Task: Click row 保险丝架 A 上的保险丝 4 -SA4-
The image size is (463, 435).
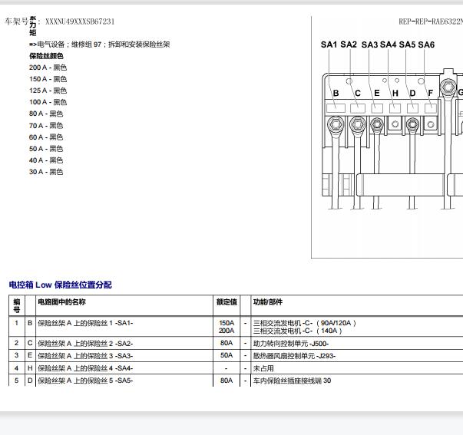Action: point(85,368)
